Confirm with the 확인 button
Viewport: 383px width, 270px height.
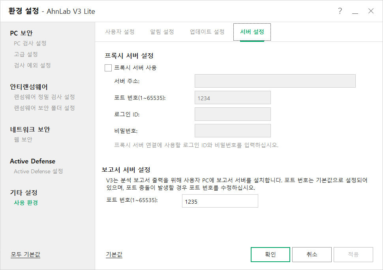(x=270, y=254)
